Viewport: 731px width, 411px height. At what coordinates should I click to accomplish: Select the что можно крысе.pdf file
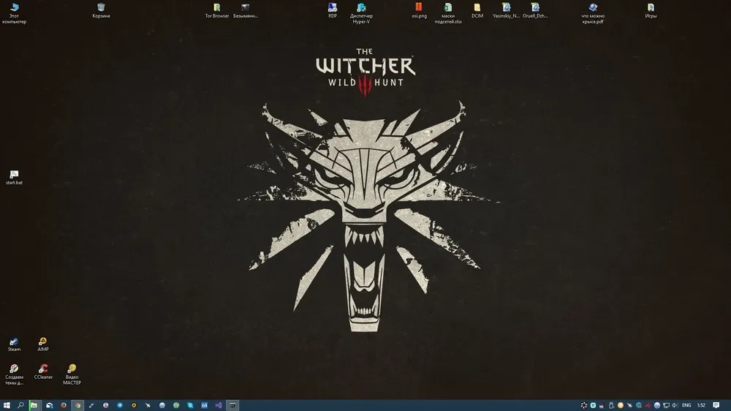[593, 12]
